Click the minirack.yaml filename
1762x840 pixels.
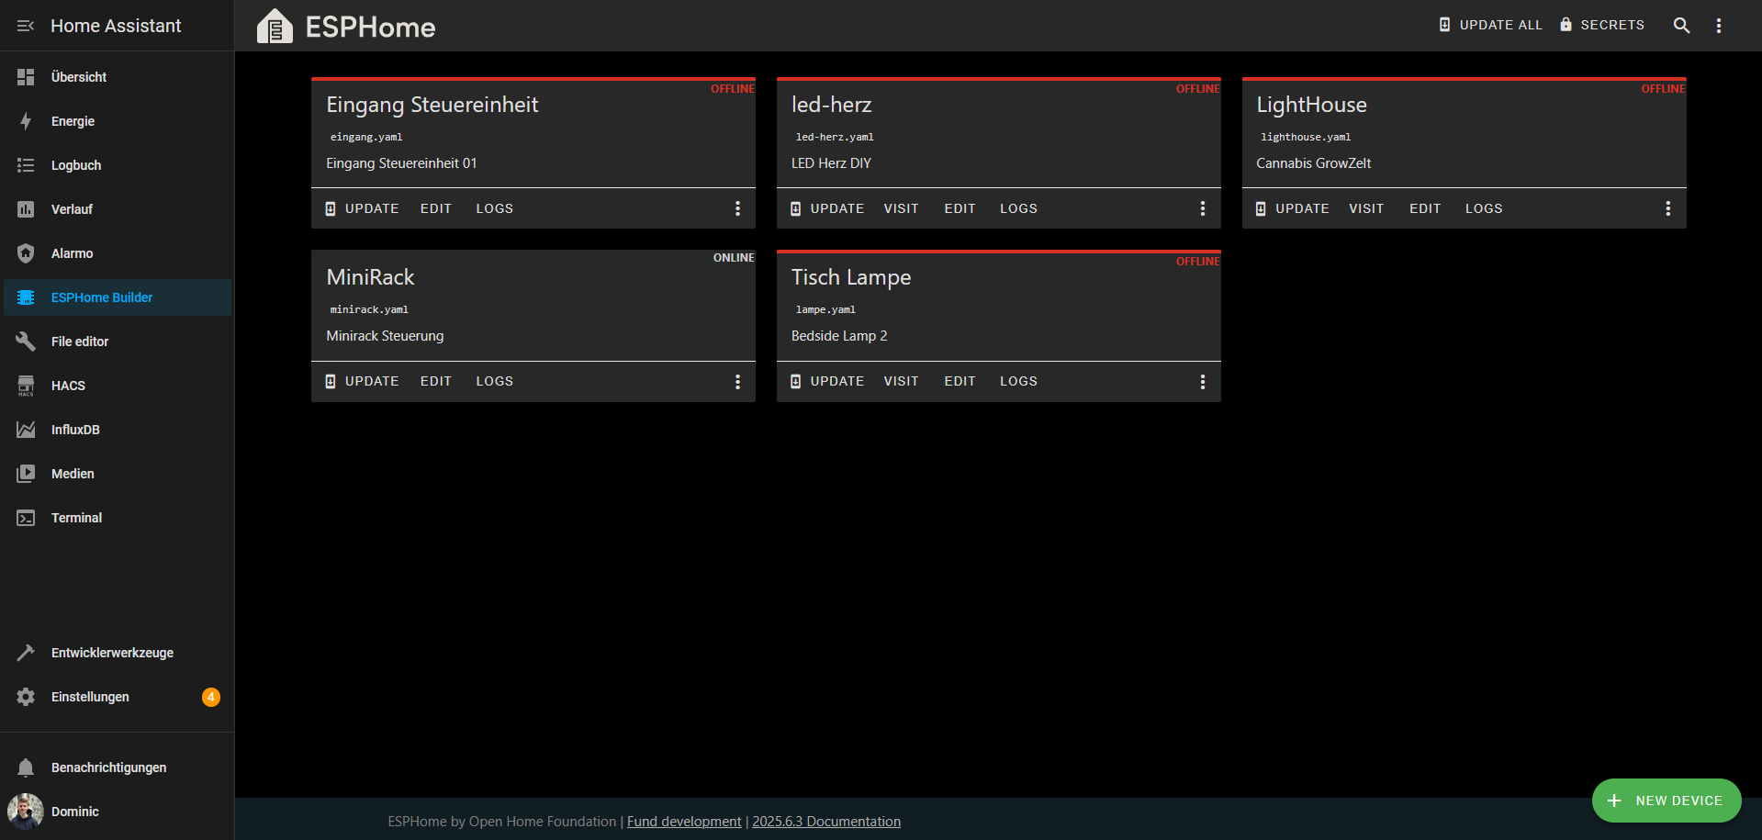(369, 309)
